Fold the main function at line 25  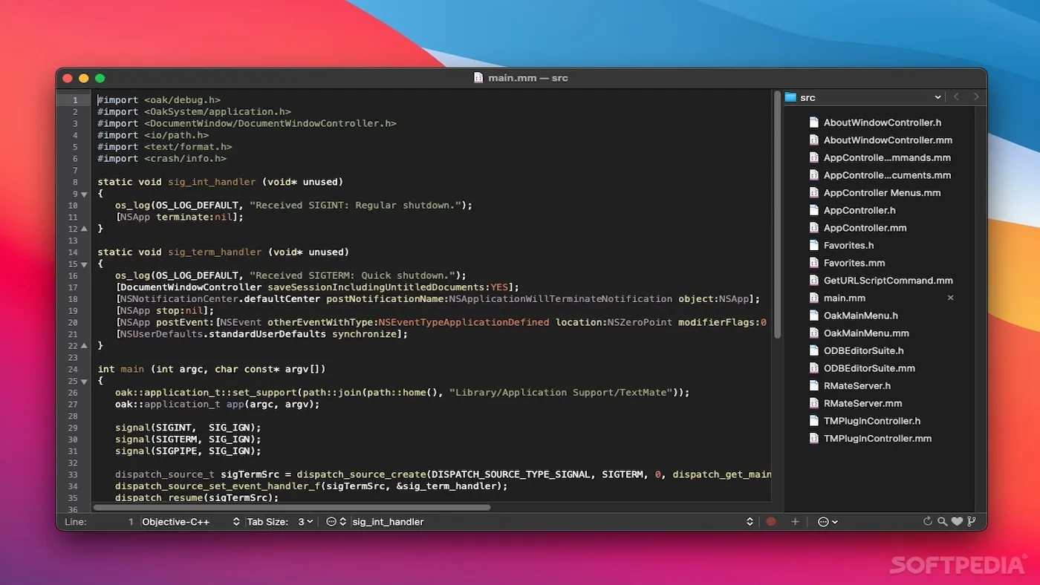(83, 380)
